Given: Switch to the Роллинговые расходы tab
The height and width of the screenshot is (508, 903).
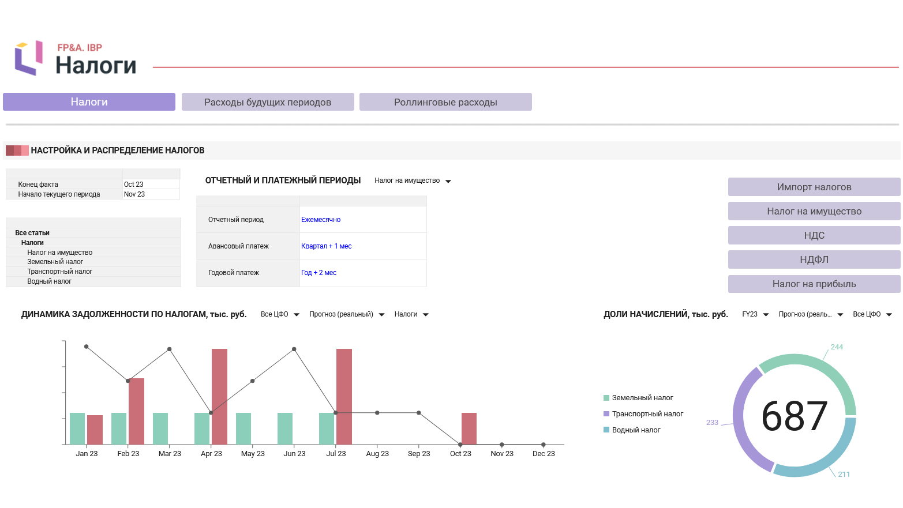Looking at the screenshot, I should 445,102.
